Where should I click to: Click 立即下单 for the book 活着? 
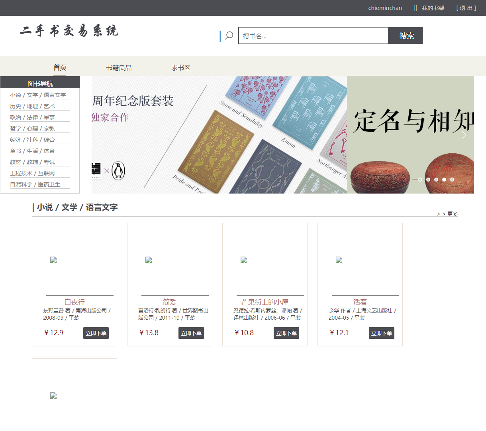pyautogui.click(x=381, y=333)
